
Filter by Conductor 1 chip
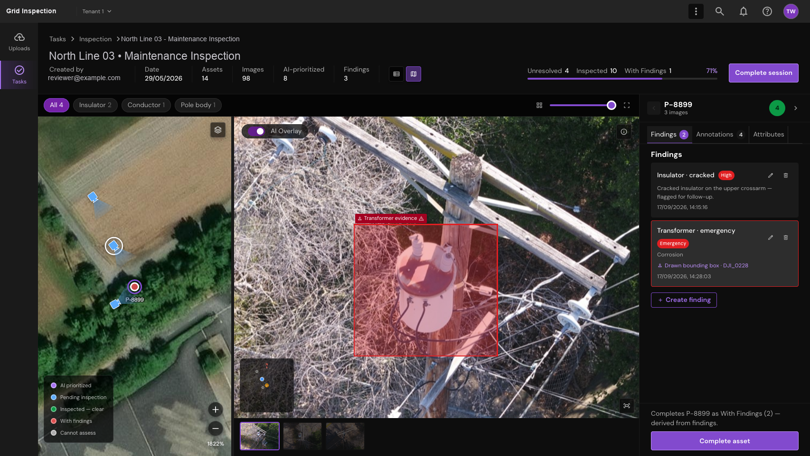(x=146, y=105)
